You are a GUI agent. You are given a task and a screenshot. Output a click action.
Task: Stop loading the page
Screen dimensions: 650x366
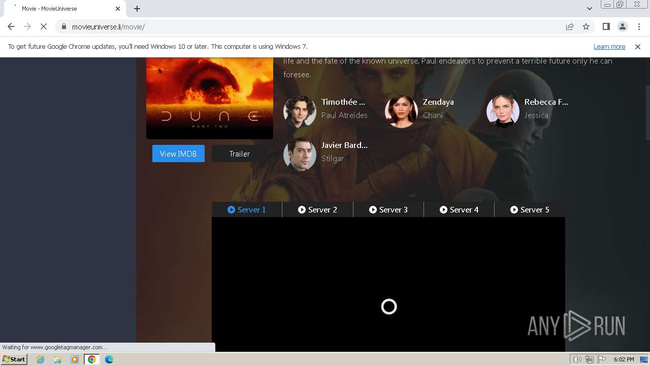44,27
